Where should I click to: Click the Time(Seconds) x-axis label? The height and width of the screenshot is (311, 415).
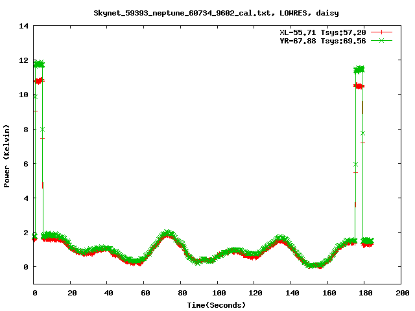tap(217, 305)
